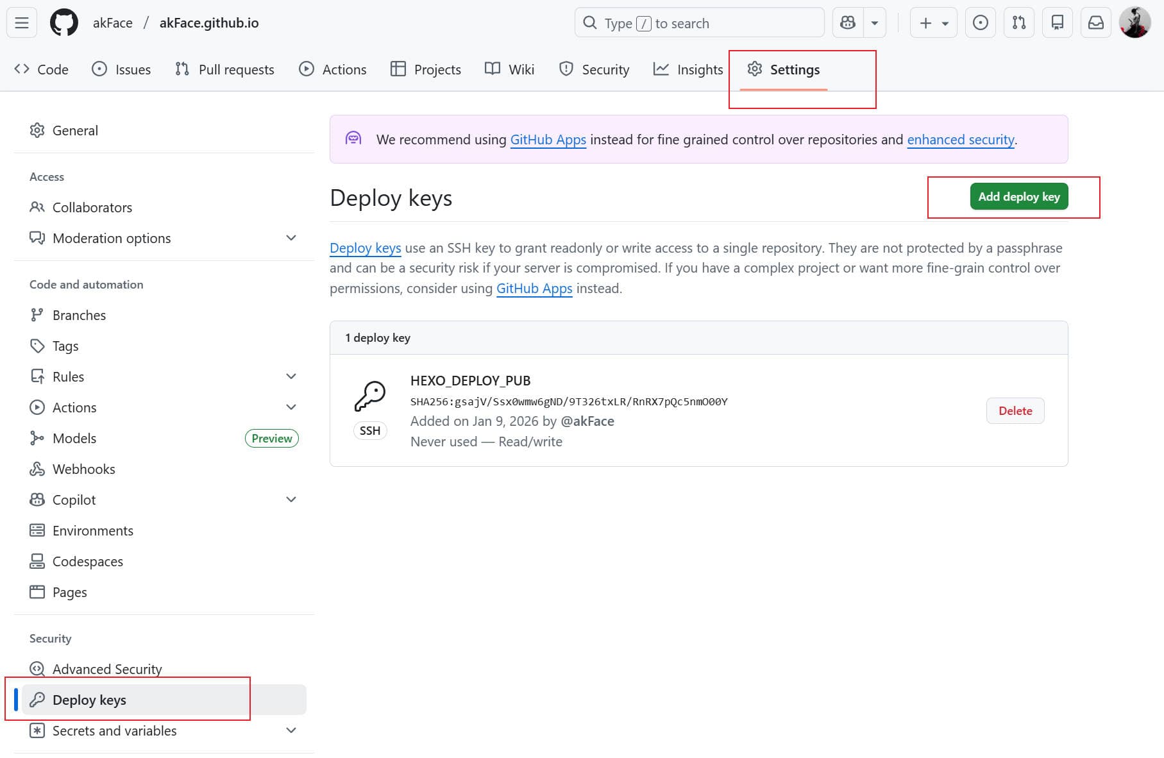Image resolution: width=1164 pixels, height=758 pixels.
Task: Delete the HEXO_DEPLOY_PUB key
Action: (x=1015, y=411)
